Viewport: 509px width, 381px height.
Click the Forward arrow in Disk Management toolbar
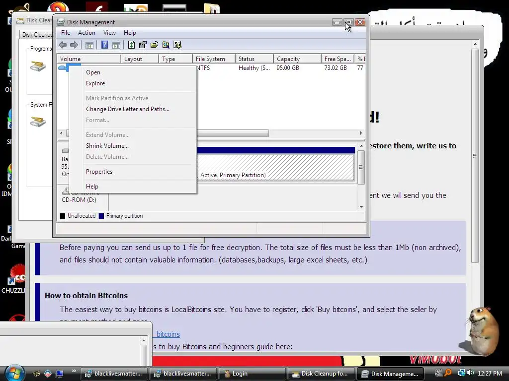tap(74, 45)
